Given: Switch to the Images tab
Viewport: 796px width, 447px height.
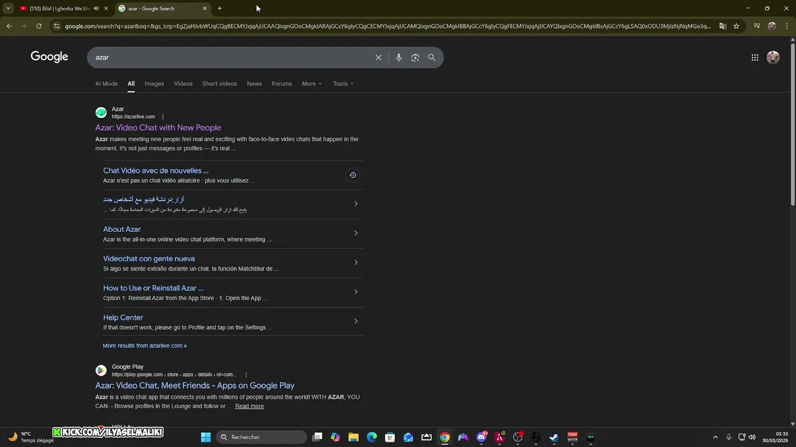Looking at the screenshot, I should point(154,84).
